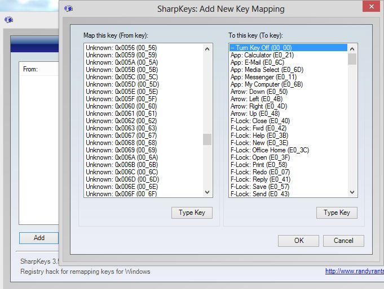Click the From key list scroll-up arrow
This screenshot has height=289, width=384.
click(x=207, y=49)
